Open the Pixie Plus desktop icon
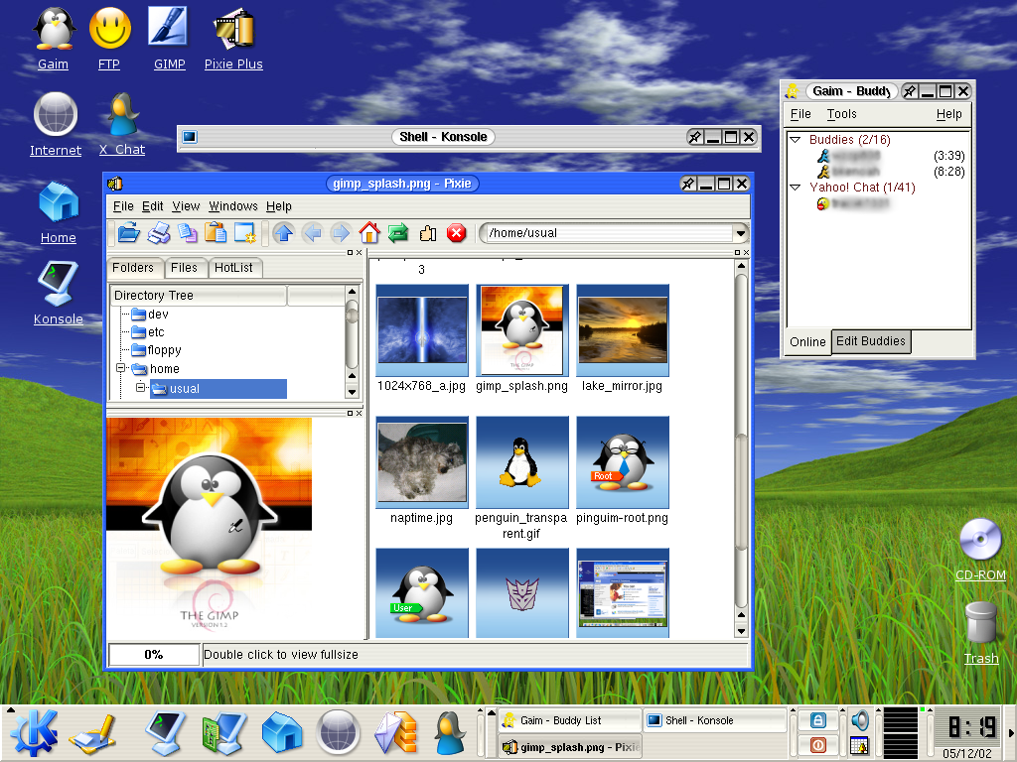The height and width of the screenshot is (762, 1017). tap(233, 38)
